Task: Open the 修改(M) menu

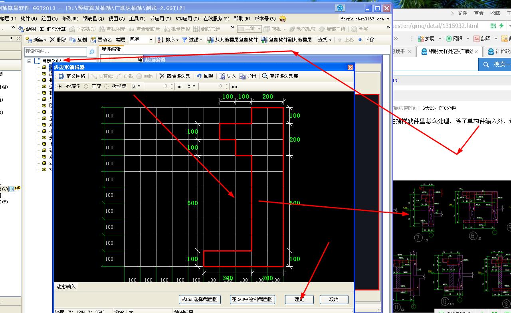Action: [x=70, y=19]
